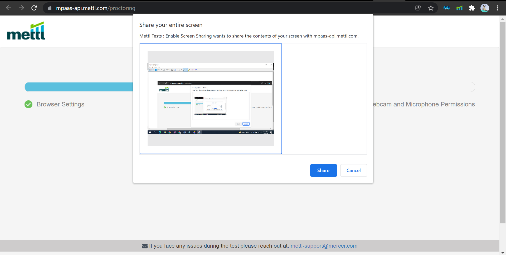Screen dimensions: 506x255
Task: Click the blue compatibility progress bar
Action: point(79,87)
